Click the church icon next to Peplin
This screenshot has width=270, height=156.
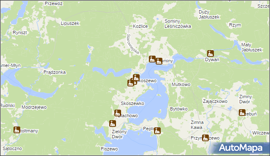tap(157, 131)
